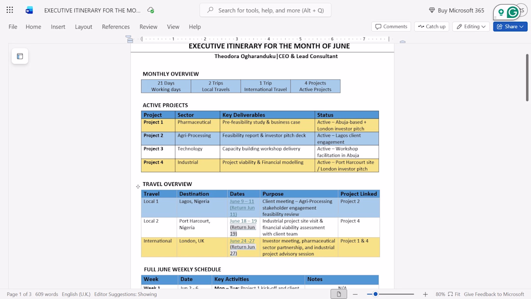The image size is (531, 299).
Task: Open the File menu
Action: [x=13, y=27]
